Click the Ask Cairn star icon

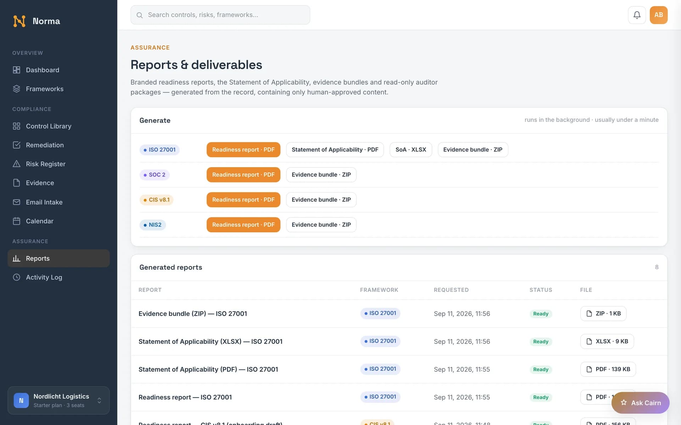tap(624, 403)
